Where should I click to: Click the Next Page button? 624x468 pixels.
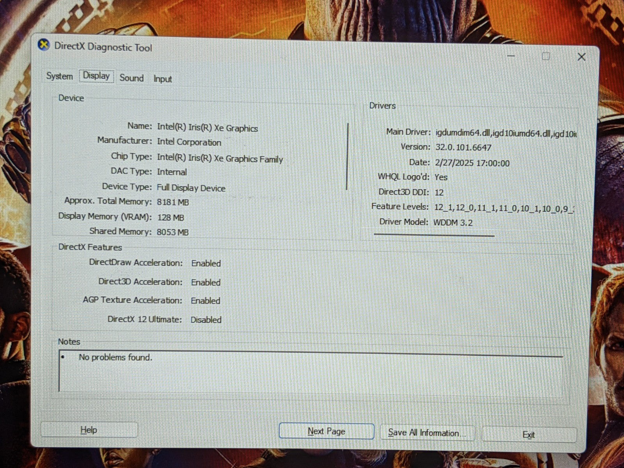pyautogui.click(x=326, y=431)
